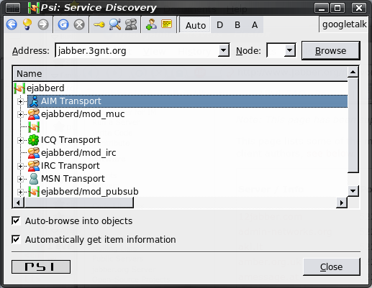372x288 pixels.
Task: Click the light bulb toolbar icon
Action: click(27, 24)
